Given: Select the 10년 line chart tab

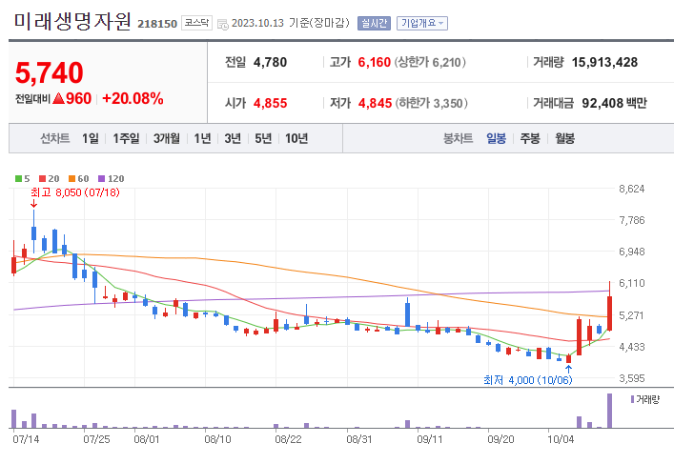Looking at the screenshot, I should [x=296, y=138].
